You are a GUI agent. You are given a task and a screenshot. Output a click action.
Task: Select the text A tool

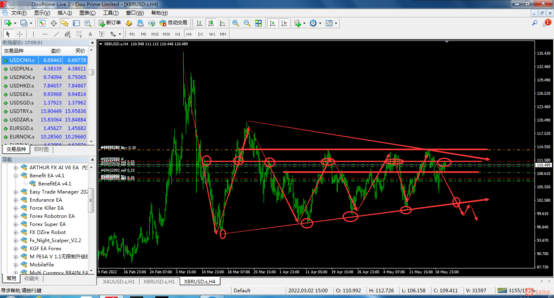90,34
